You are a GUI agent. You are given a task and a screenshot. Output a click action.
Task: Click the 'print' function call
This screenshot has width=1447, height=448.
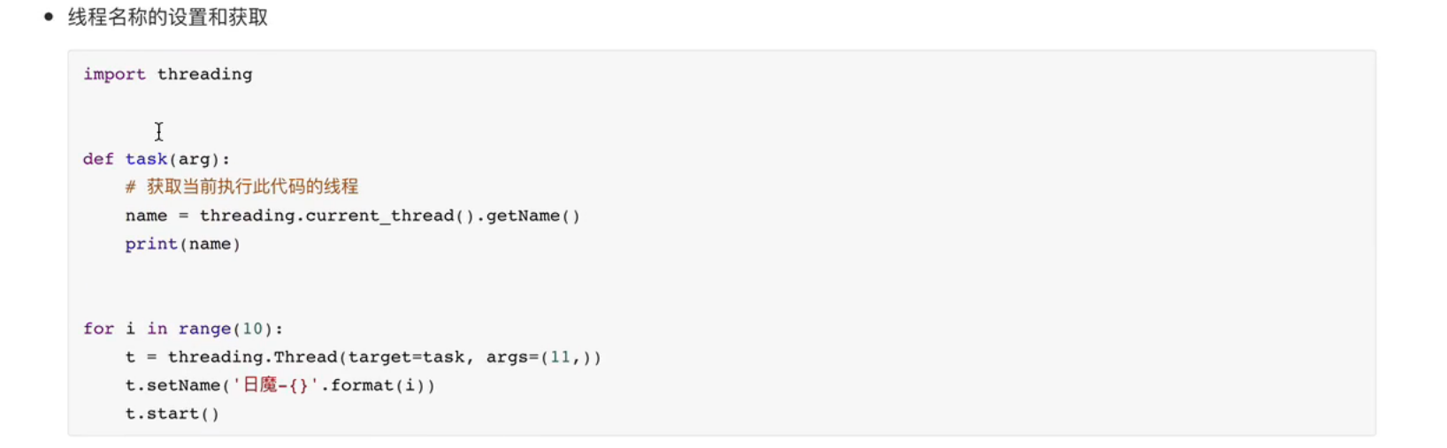[x=151, y=244]
